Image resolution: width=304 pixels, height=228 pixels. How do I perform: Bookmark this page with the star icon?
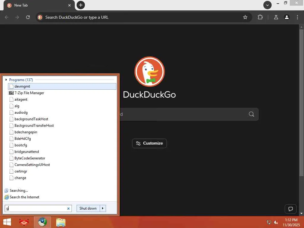point(245,17)
